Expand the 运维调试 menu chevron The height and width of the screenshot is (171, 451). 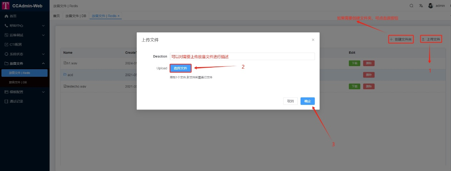coord(43,35)
